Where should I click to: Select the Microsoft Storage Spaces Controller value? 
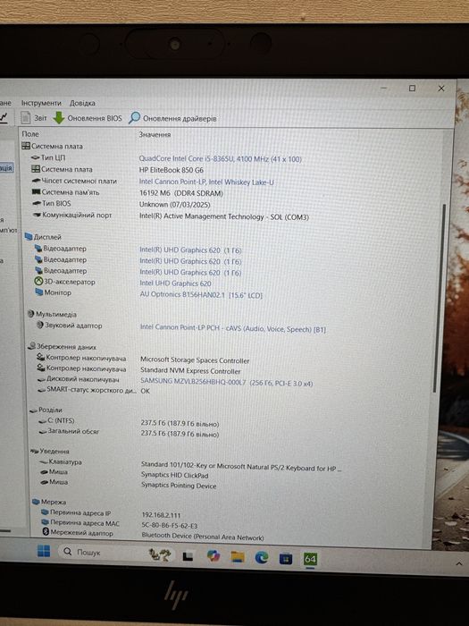click(x=195, y=360)
